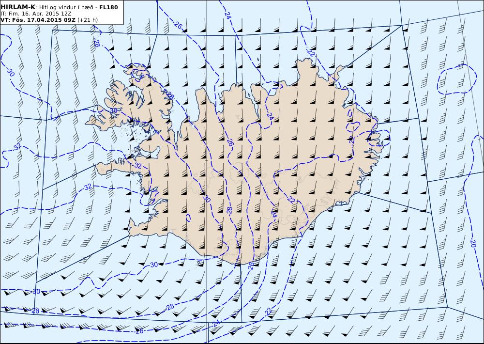This screenshot has height=344, width=484.
Task: Click the "(+21 h)" forecast offset text
Action: click(87, 20)
